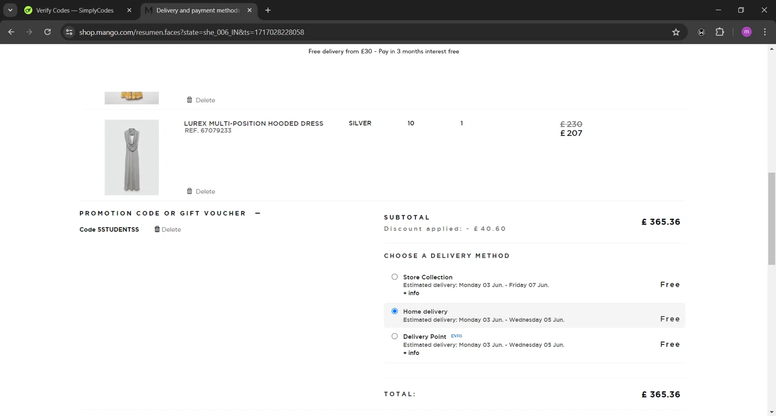Close the Delivery and payment methods tab
776x416 pixels.
[x=249, y=10]
